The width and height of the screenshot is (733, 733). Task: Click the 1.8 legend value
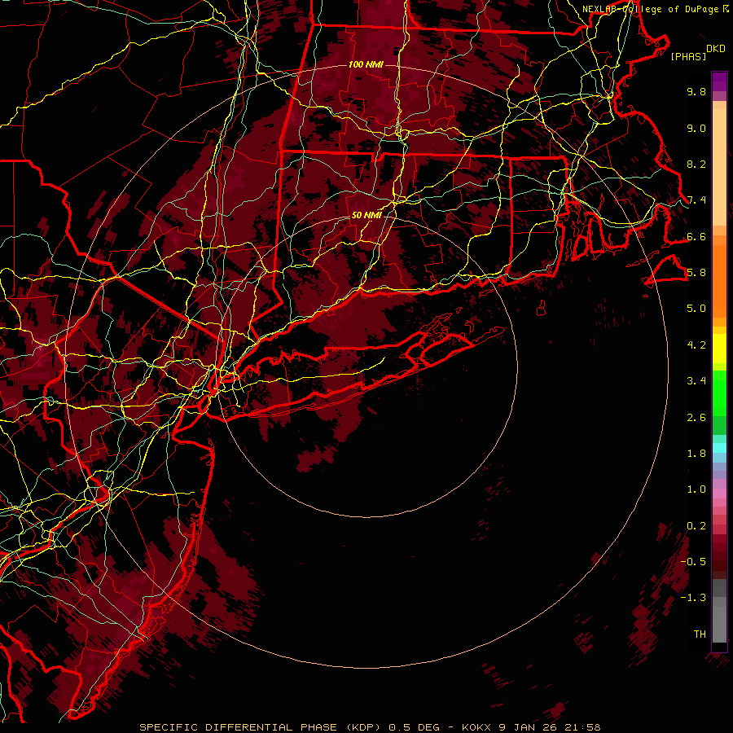point(696,454)
